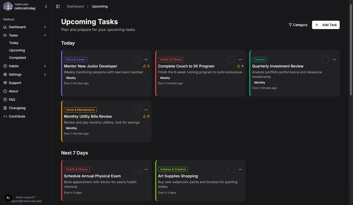This screenshot has width=353, height=205.
Task: Click the round N logo at bottom left
Action: click(x=9, y=198)
